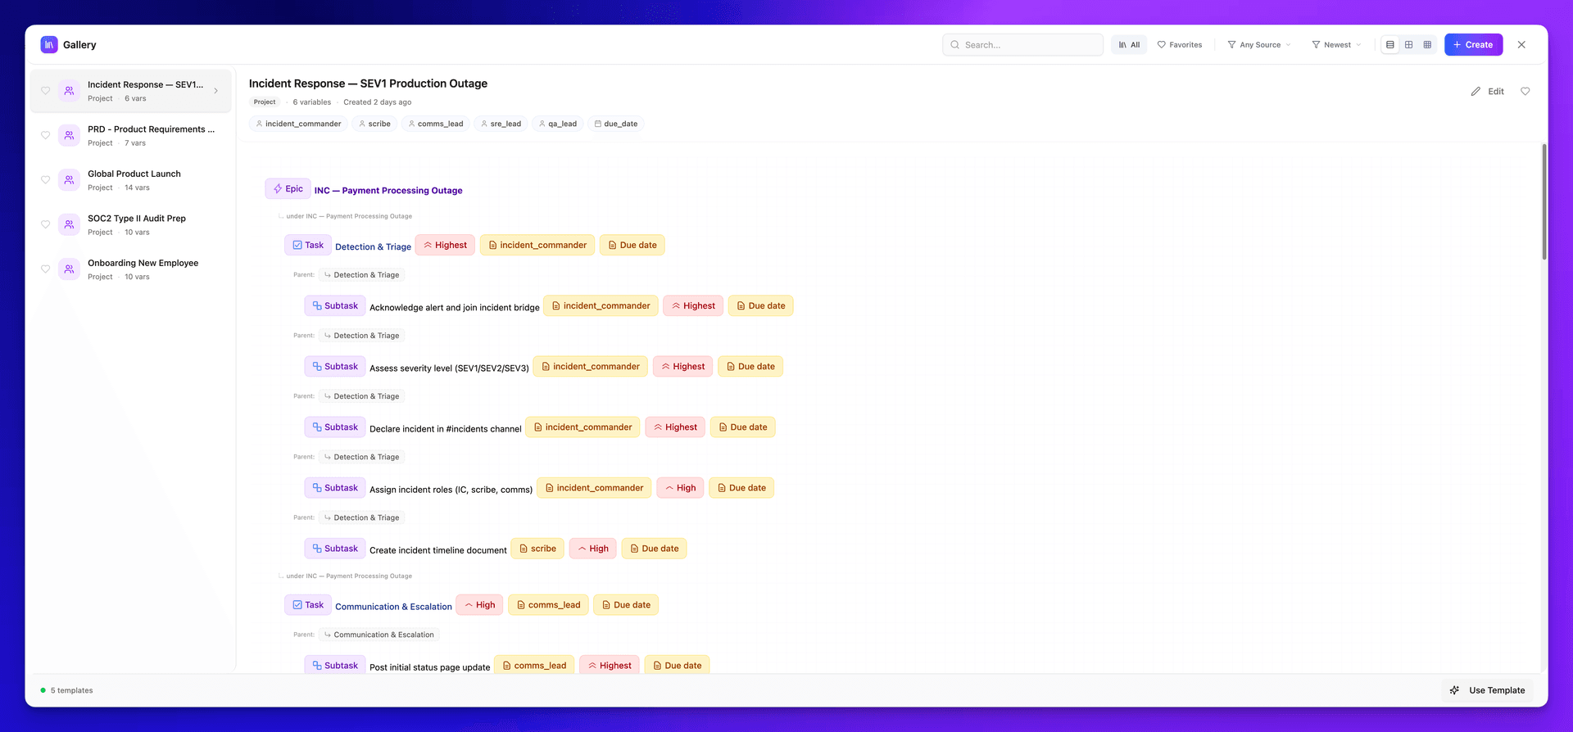Screen dimensions: 1573x732
Task: Click the SOC2 Audit Prep avatar icon
Action: click(70, 224)
